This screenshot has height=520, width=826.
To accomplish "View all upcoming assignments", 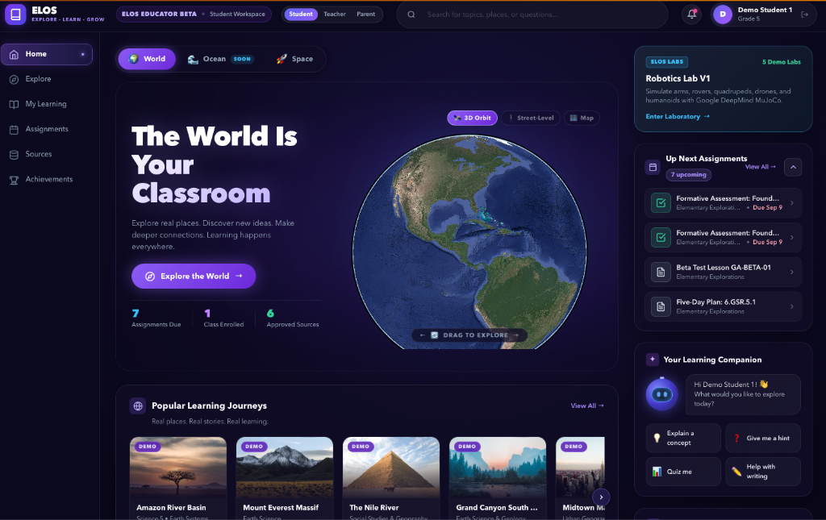I will 760,167.
